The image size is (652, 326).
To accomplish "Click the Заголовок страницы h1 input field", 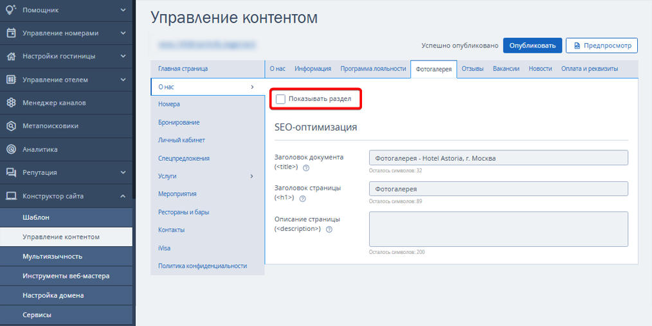I will [498, 189].
